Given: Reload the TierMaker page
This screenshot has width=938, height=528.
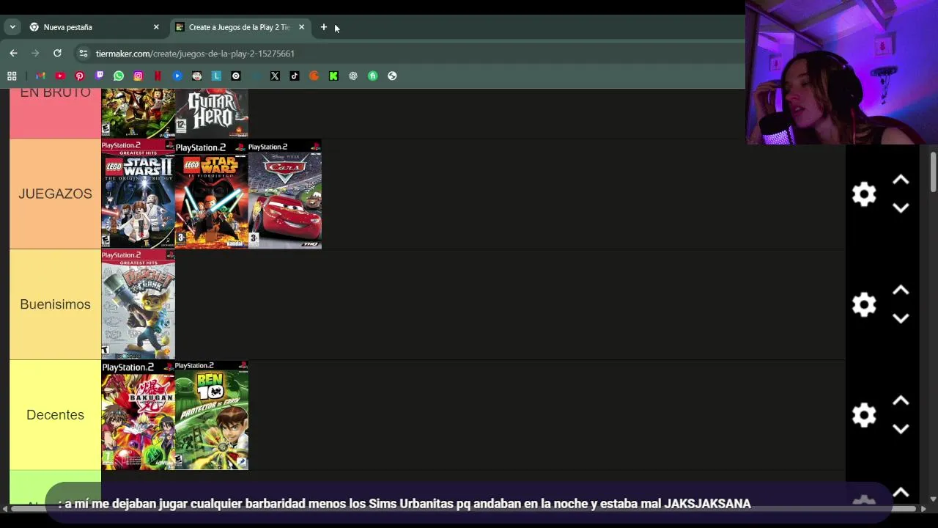Looking at the screenshot, I should tap(57, 53).
